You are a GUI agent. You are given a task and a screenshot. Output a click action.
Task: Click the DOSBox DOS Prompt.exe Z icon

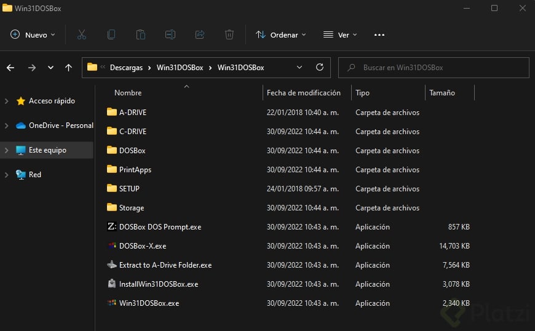click(111, 226)
